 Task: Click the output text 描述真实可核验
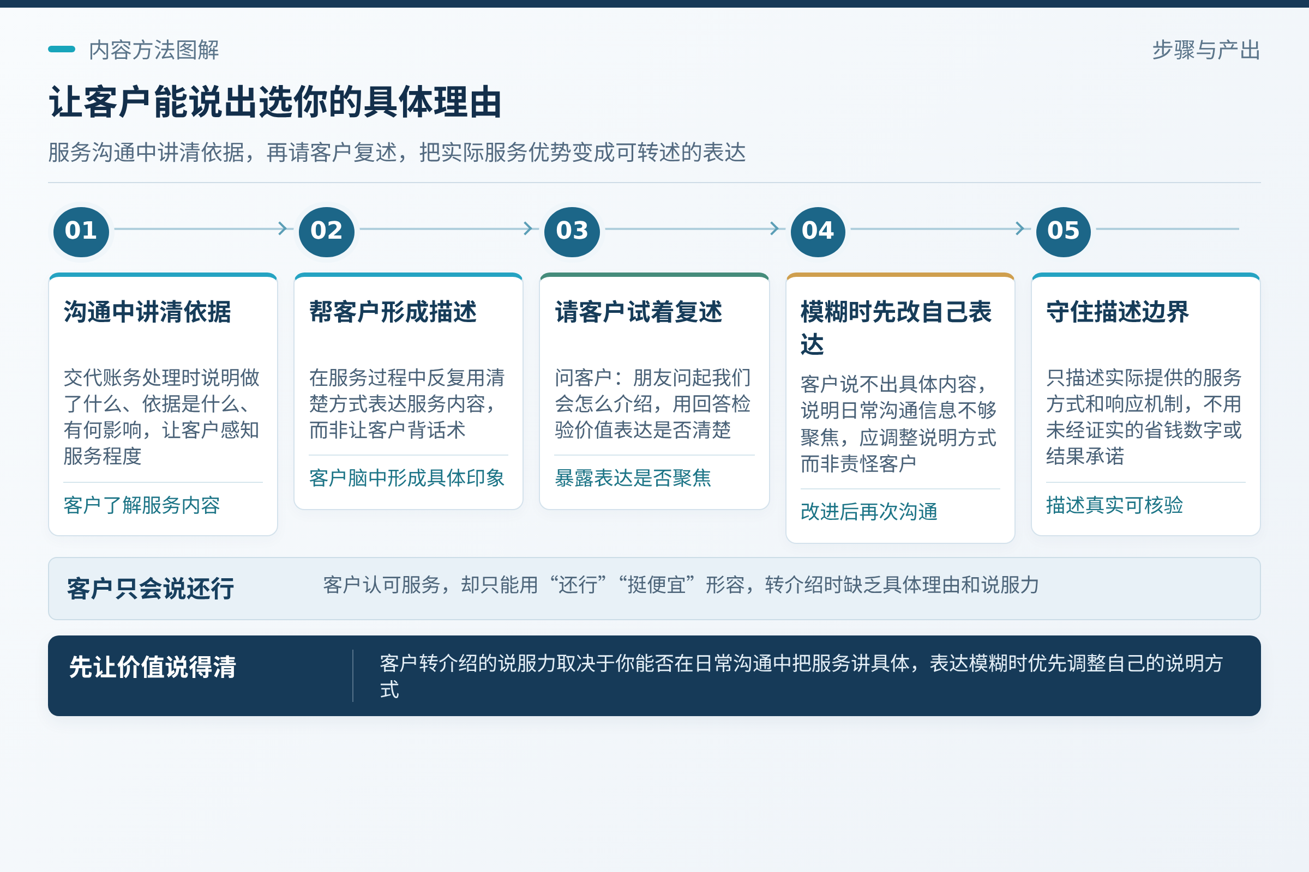tap(1115, 505)
